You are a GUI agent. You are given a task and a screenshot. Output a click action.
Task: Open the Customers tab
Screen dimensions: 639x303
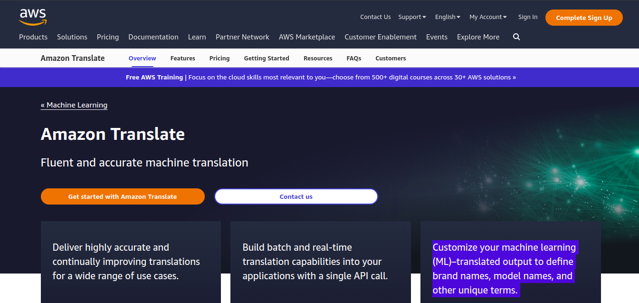click(x=391, y=58)
